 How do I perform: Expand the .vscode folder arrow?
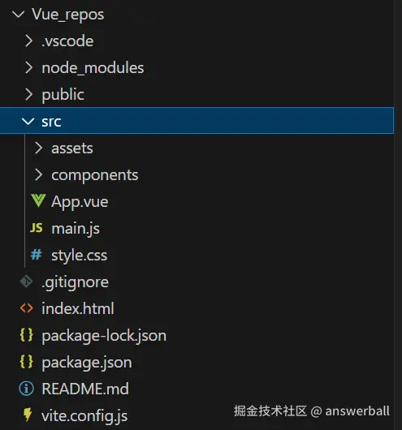click(29, 41)
